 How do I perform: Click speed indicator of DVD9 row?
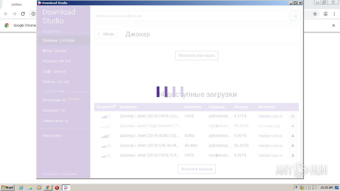[106, 155]
